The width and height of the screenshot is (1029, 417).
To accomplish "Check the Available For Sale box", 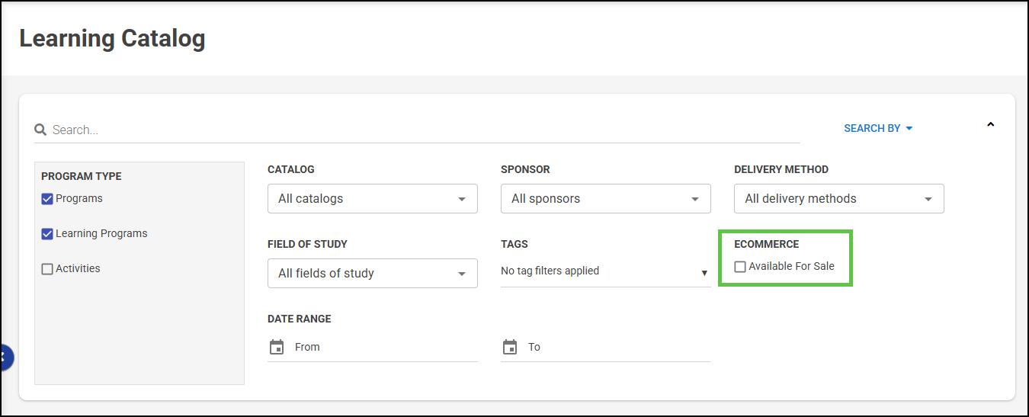I will coord(740,267).
